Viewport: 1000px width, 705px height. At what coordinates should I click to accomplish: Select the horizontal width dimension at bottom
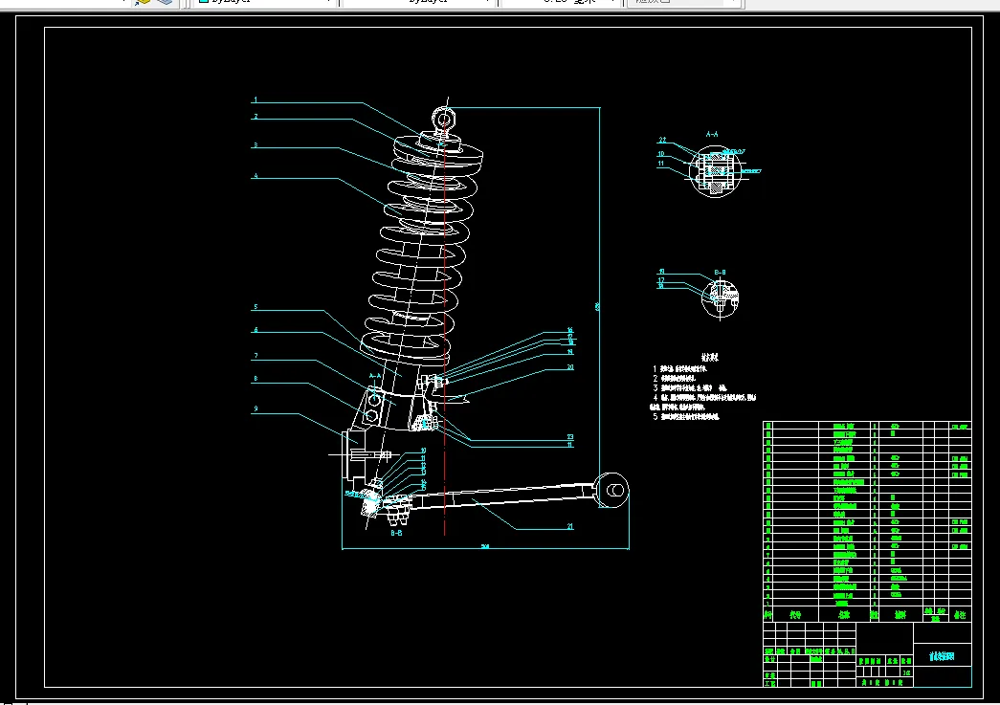pyautogui.click(x=485, y=549)
